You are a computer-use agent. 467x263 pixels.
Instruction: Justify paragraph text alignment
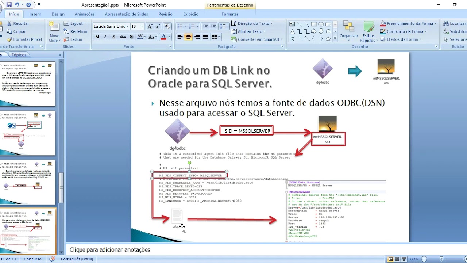click(x=205, y=37)
